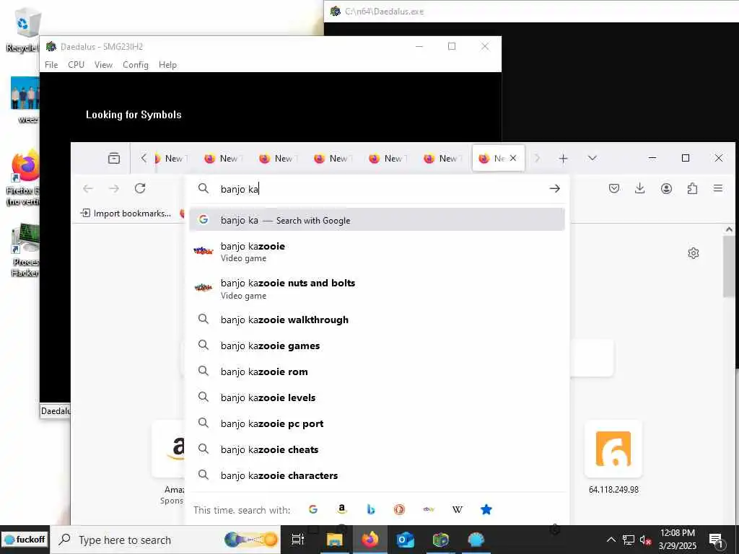Search this time with eBay icon

429,509
